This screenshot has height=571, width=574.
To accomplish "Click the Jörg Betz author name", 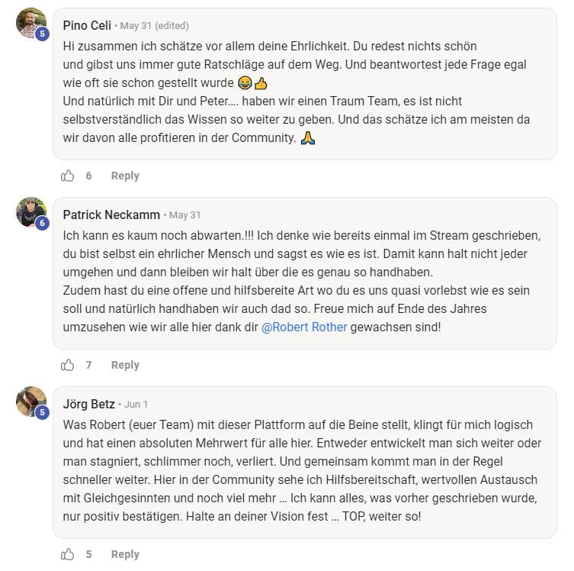I will pyautogui.click(x=88, y=404).
